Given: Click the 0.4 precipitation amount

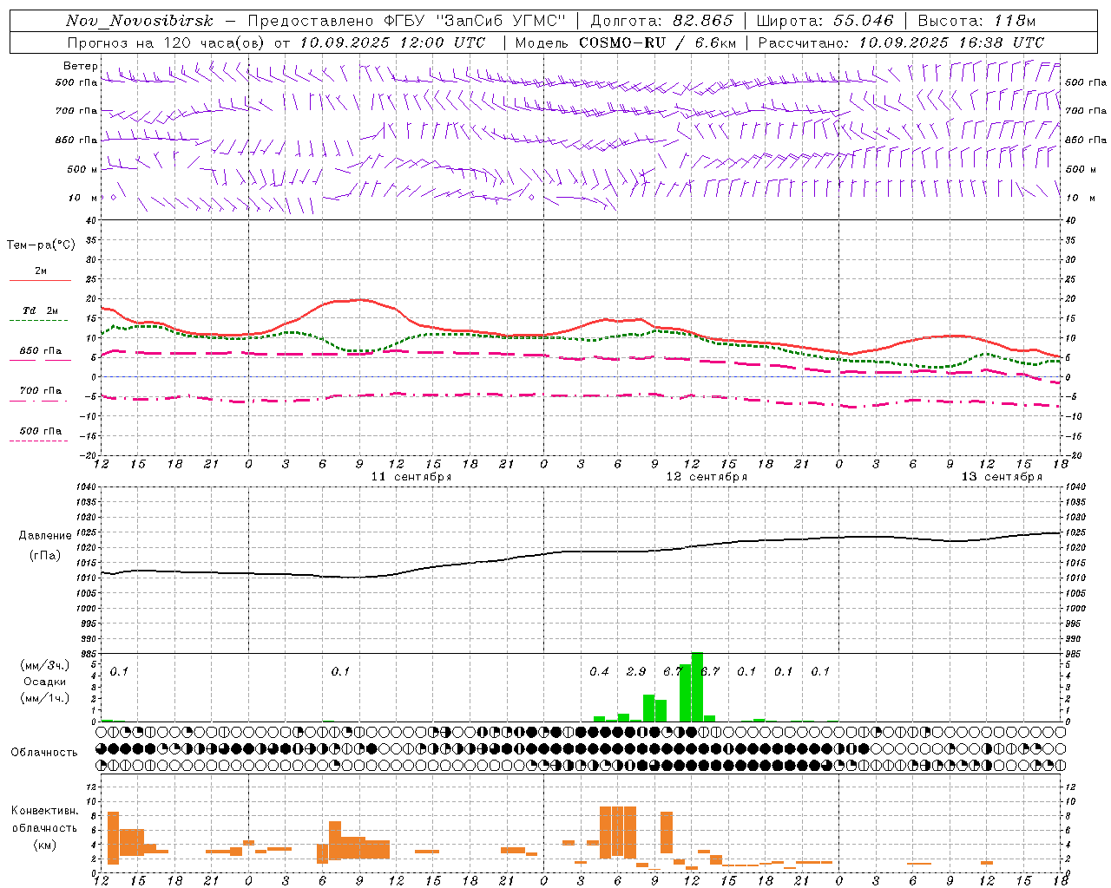Looking at the screenshot, I should [599, 671].
